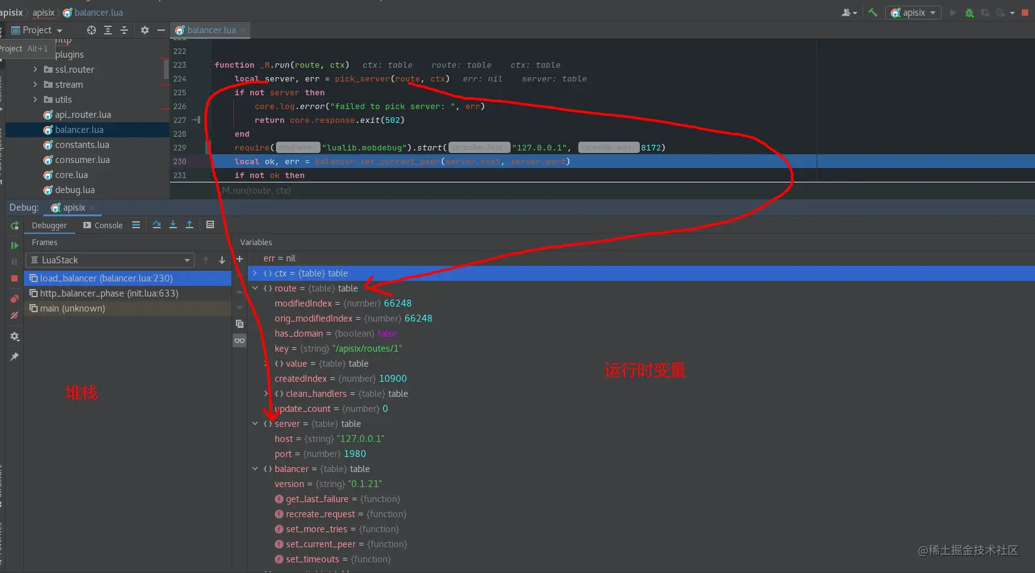Viewport: 1035px width, 573px height.
Task: Open core.lua in the project tree
Action: [x=66, y=175]
